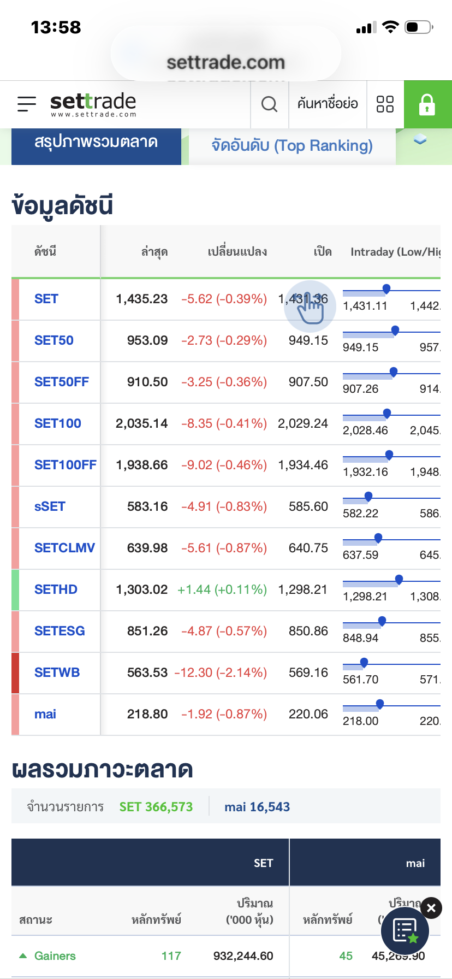Tap the magnifying glass search icon
The width and height of the screenshot is (452, 979).
pyautogui.click(x=269, y=104)
